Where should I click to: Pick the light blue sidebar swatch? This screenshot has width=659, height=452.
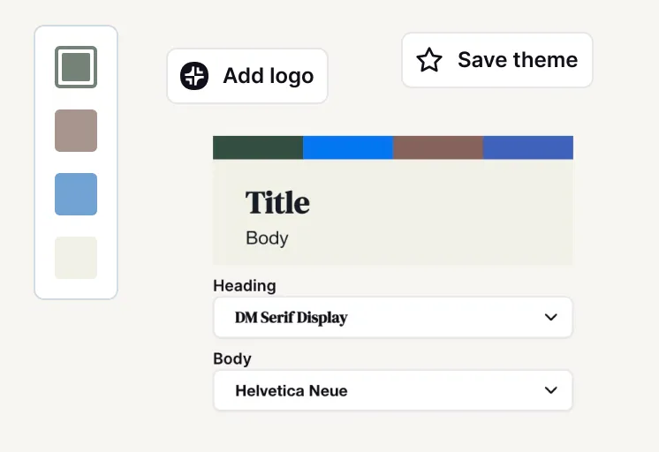click(x=76, y=194)
